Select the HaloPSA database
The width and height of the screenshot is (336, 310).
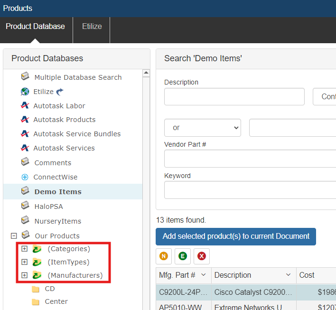(x=48, y=207)
